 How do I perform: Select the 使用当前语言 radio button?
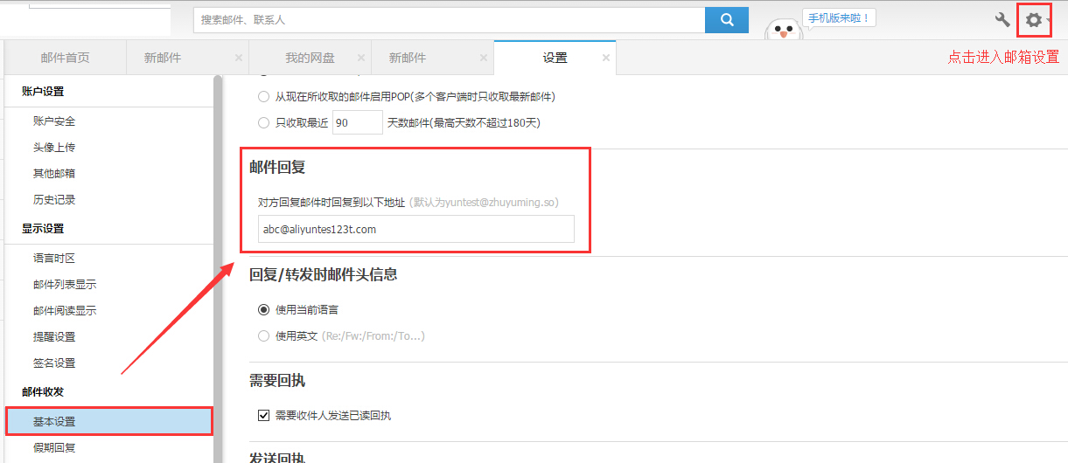coord(263,309)
